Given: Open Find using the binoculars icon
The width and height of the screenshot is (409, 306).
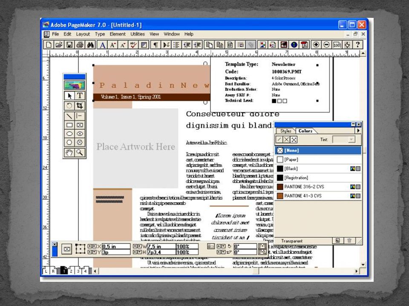Looking at the screenshot, I should (90, 45).
